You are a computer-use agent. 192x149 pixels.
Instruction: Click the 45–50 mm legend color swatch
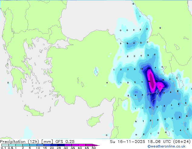pyautogui.click(x=89, y=145)
